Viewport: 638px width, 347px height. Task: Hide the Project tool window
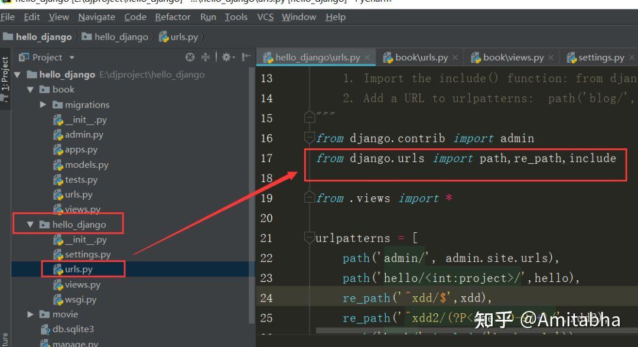point(246,57)
